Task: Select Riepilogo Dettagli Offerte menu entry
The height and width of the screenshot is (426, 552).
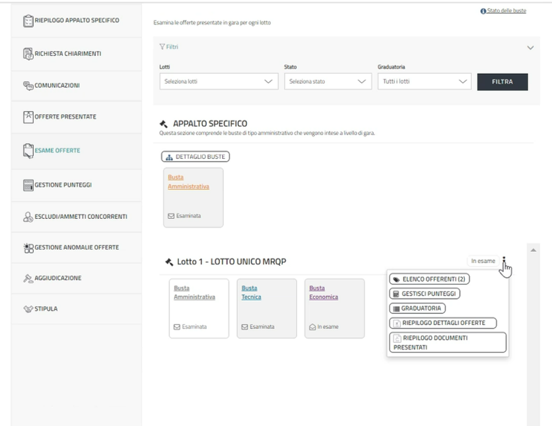Action: 442,323
